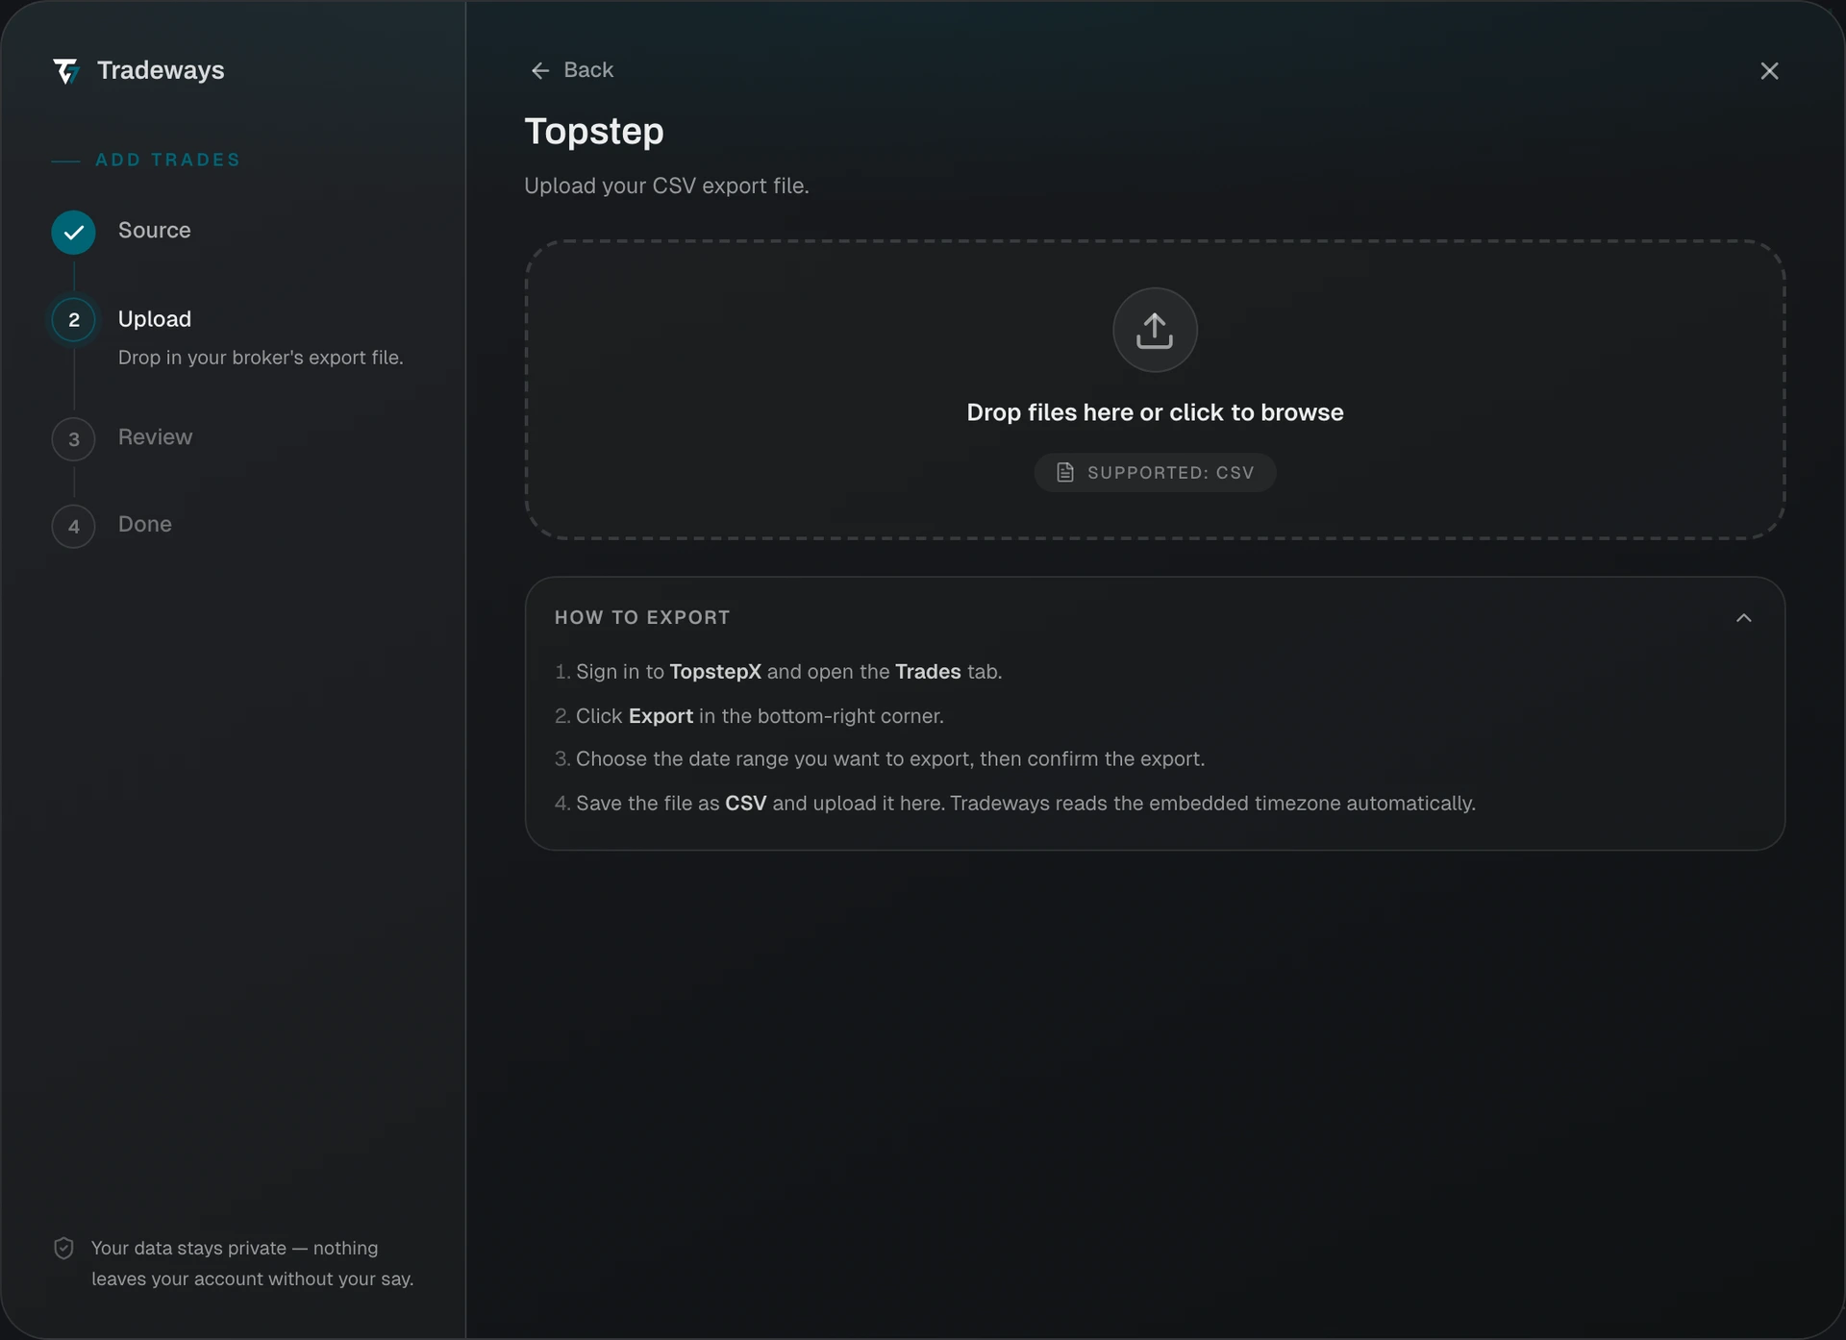Click step 2 'Click Export' instruction

tap(750, 716)
